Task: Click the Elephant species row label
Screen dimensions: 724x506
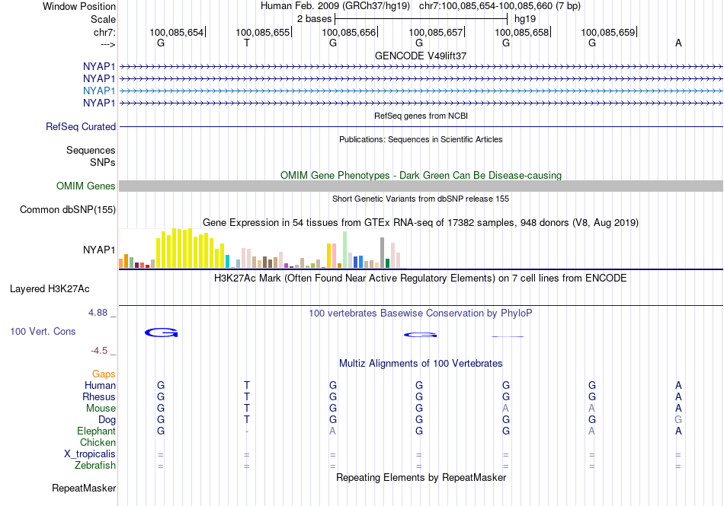Action: pyautogui.click(x=96, y=431)
